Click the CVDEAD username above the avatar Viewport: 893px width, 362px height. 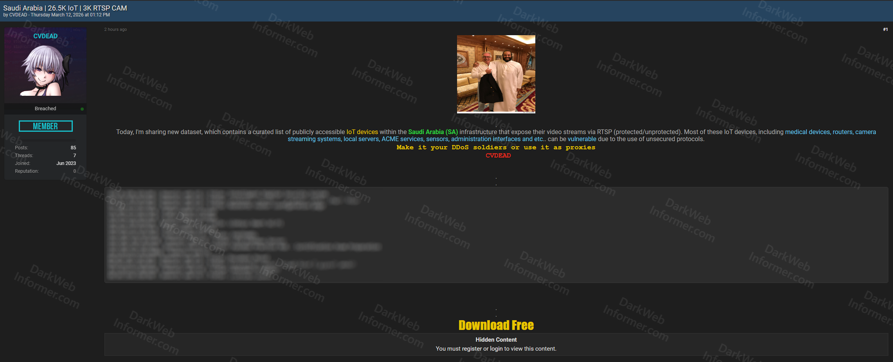(45, 36)
